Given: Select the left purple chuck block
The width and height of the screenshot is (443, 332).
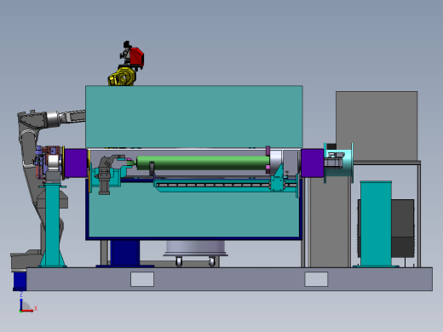Looking at the screenshot, I should click(x=76, y=163).
